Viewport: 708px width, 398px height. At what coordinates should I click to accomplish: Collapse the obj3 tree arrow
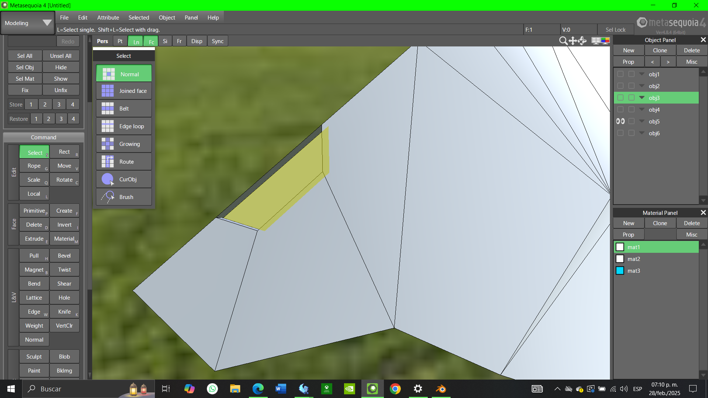(x=642, y=98)
